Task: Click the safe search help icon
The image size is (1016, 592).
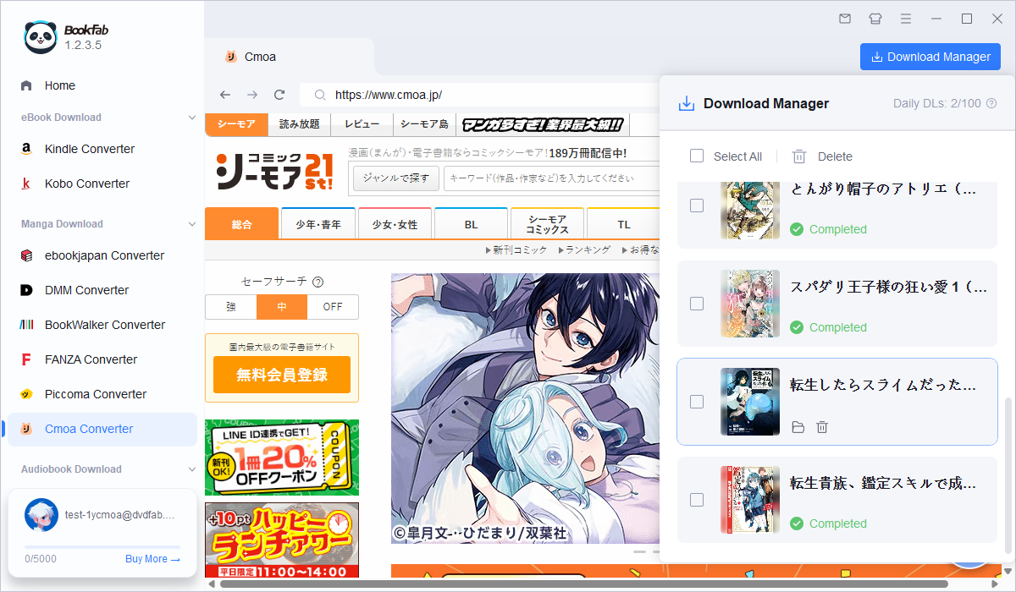Action: click(x=318, y=282)
